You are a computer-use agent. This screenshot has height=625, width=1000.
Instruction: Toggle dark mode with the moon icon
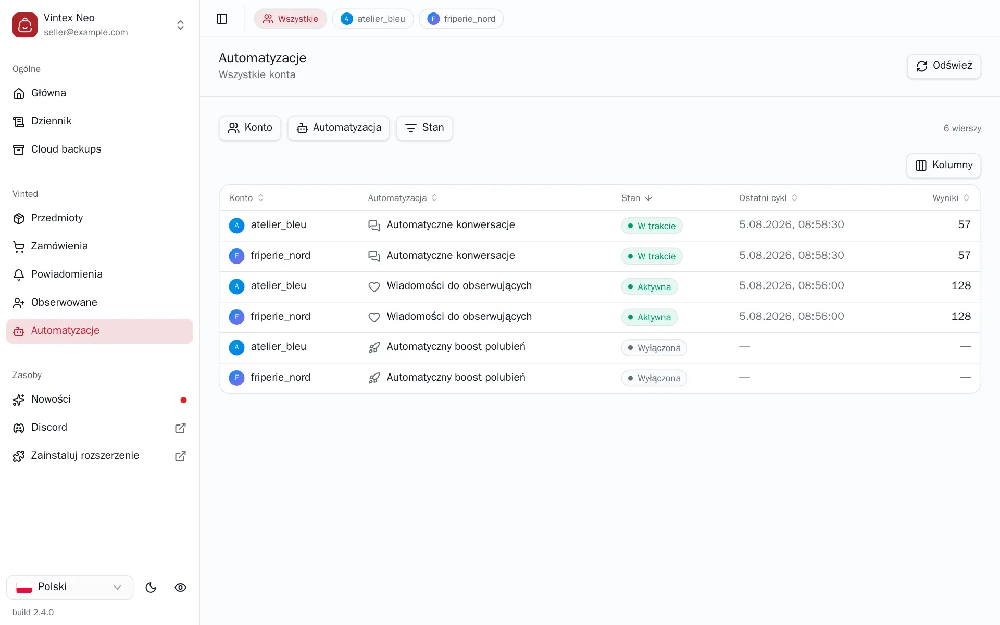point(151,587)
